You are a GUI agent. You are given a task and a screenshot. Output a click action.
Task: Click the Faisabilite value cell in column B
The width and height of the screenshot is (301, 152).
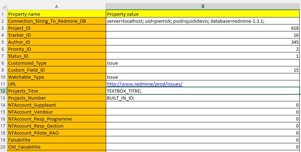coord(203,140)
